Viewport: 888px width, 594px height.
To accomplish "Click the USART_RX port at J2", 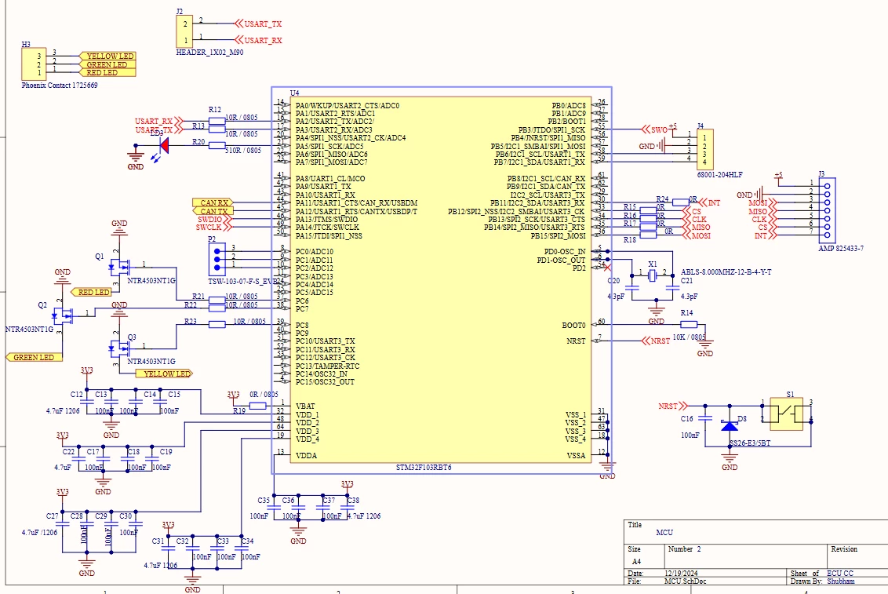I will pos(258,40).
